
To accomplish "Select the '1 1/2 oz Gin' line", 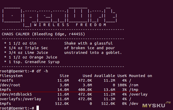I will [23, 43].
